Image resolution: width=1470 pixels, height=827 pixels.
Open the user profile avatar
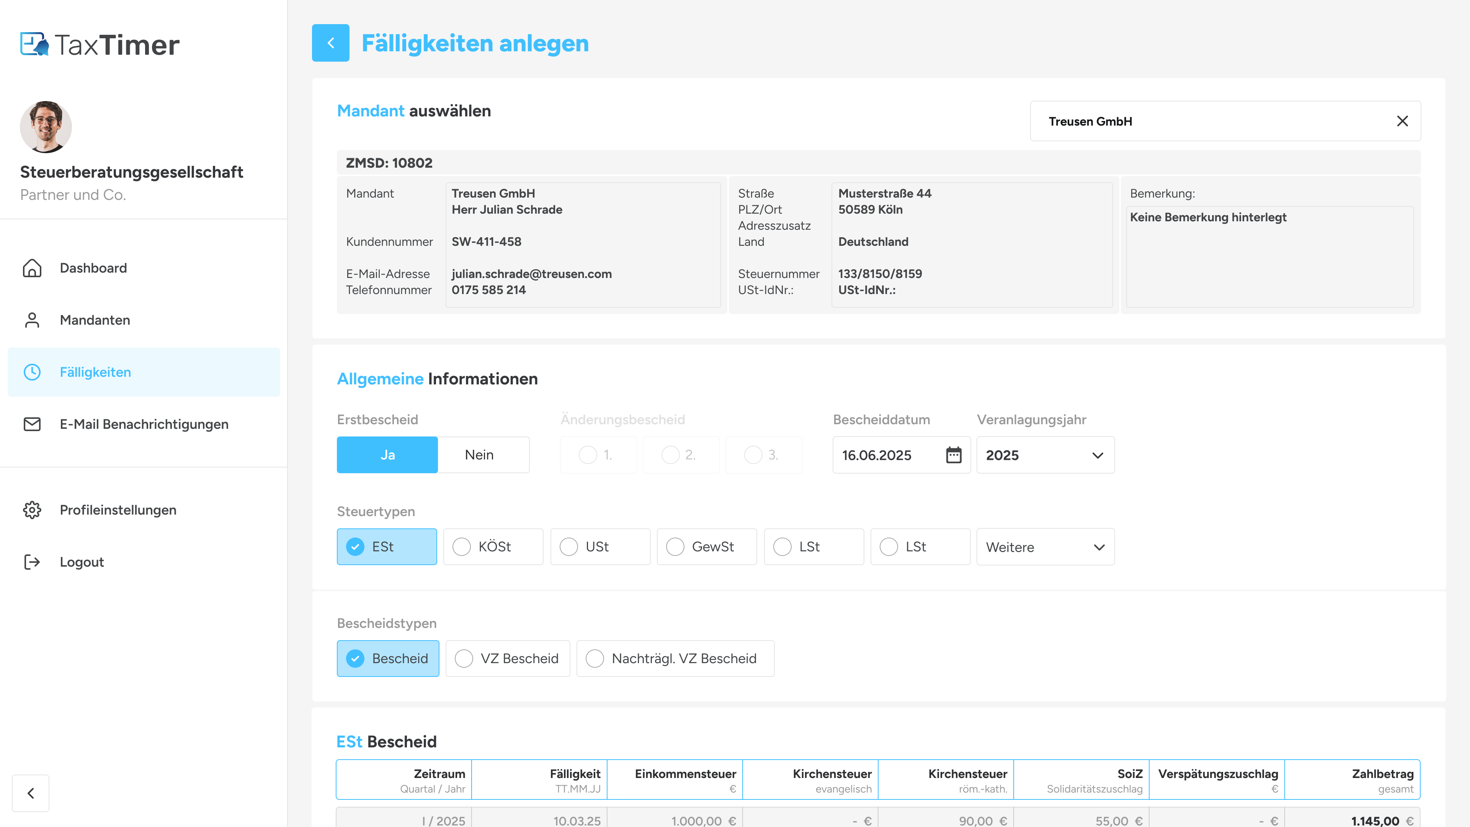pos(46,127)
